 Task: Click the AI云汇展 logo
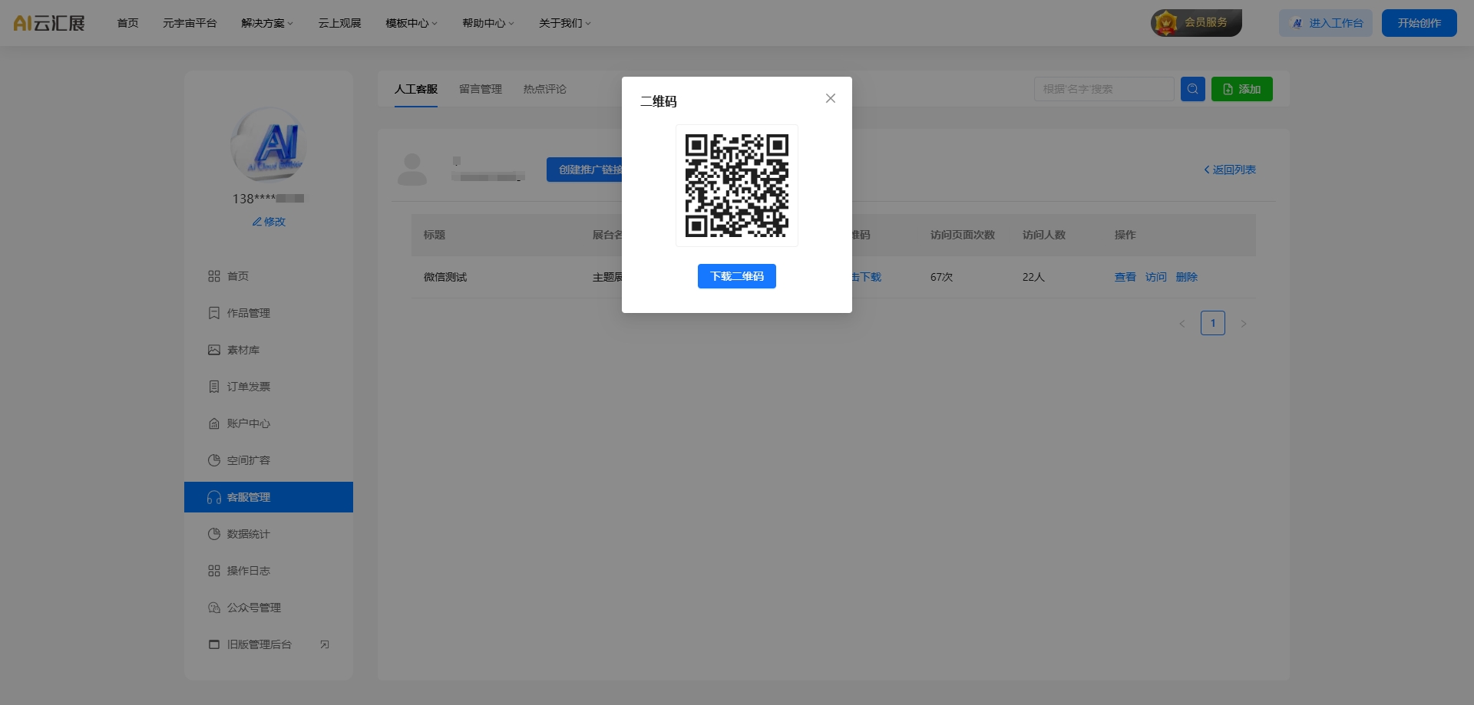[48, 22]
